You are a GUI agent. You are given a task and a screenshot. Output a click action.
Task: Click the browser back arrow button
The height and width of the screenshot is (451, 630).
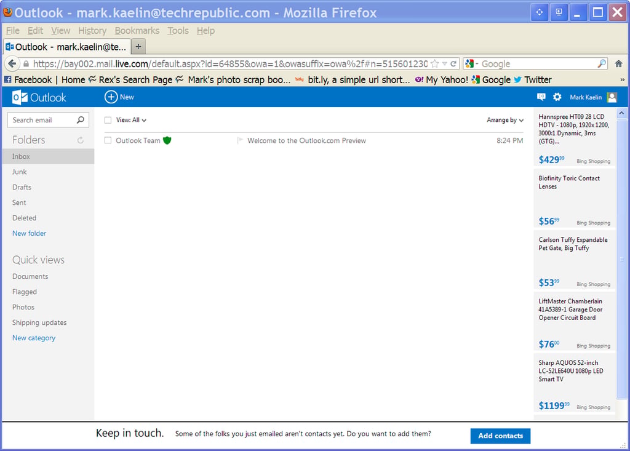pos(12,63)
